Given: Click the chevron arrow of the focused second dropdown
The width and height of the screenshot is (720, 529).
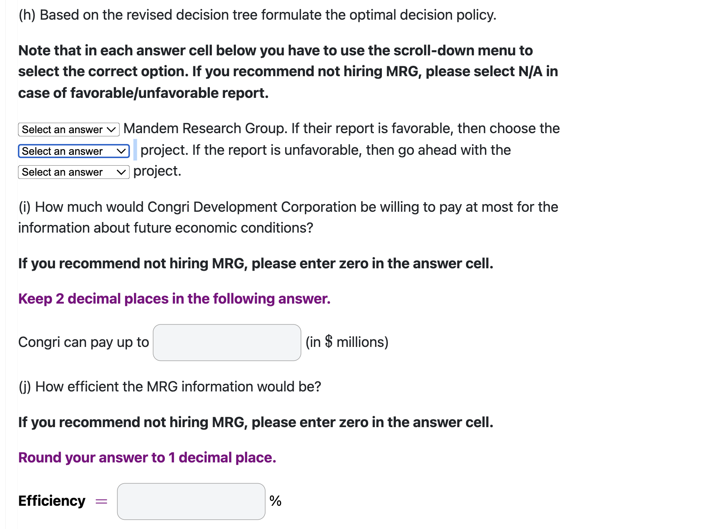Looking at the screenshot, I should click(x=121, y=151).
